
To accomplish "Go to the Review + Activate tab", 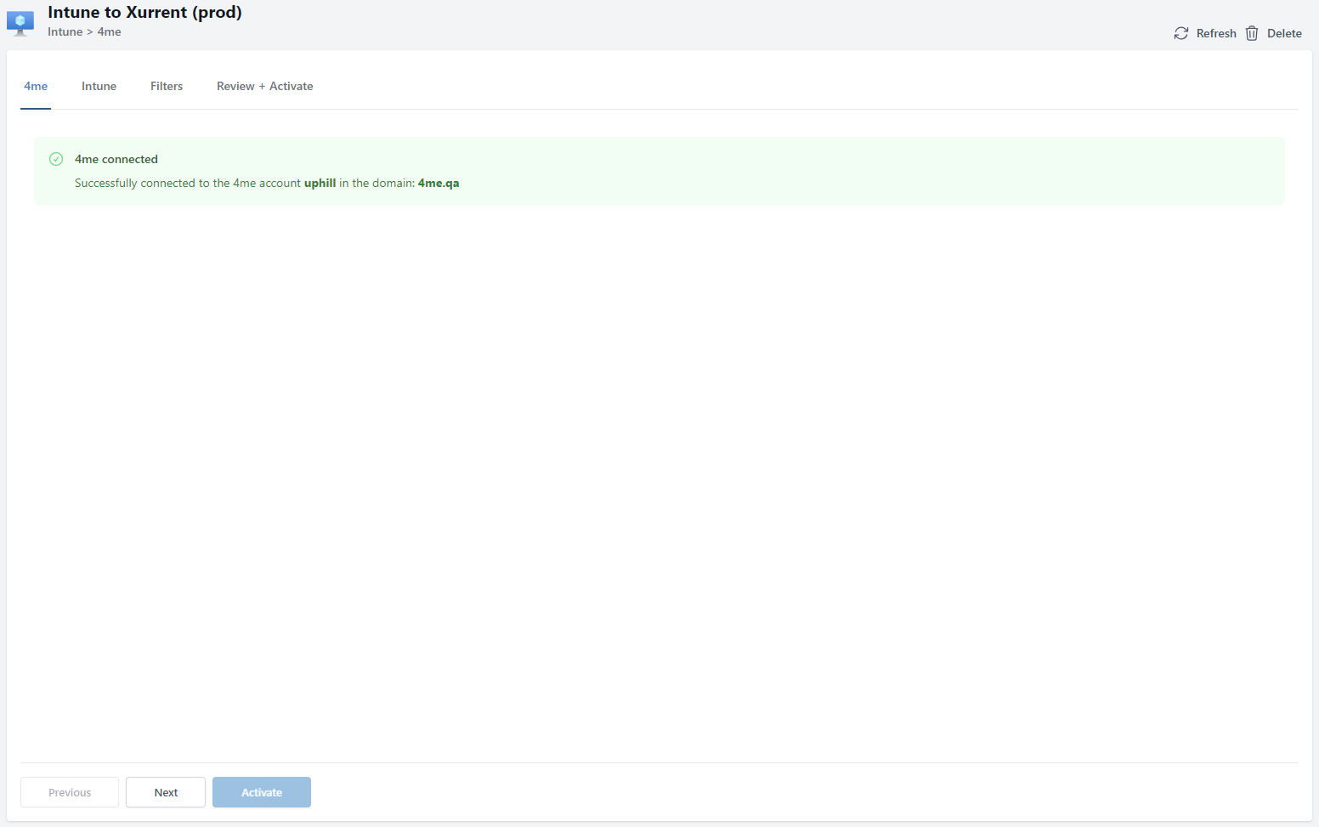I will (x=264, y=87).
